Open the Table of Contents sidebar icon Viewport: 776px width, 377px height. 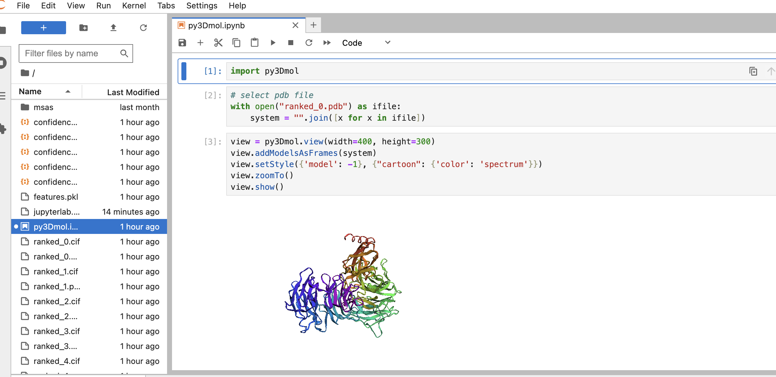coord(3,95)
